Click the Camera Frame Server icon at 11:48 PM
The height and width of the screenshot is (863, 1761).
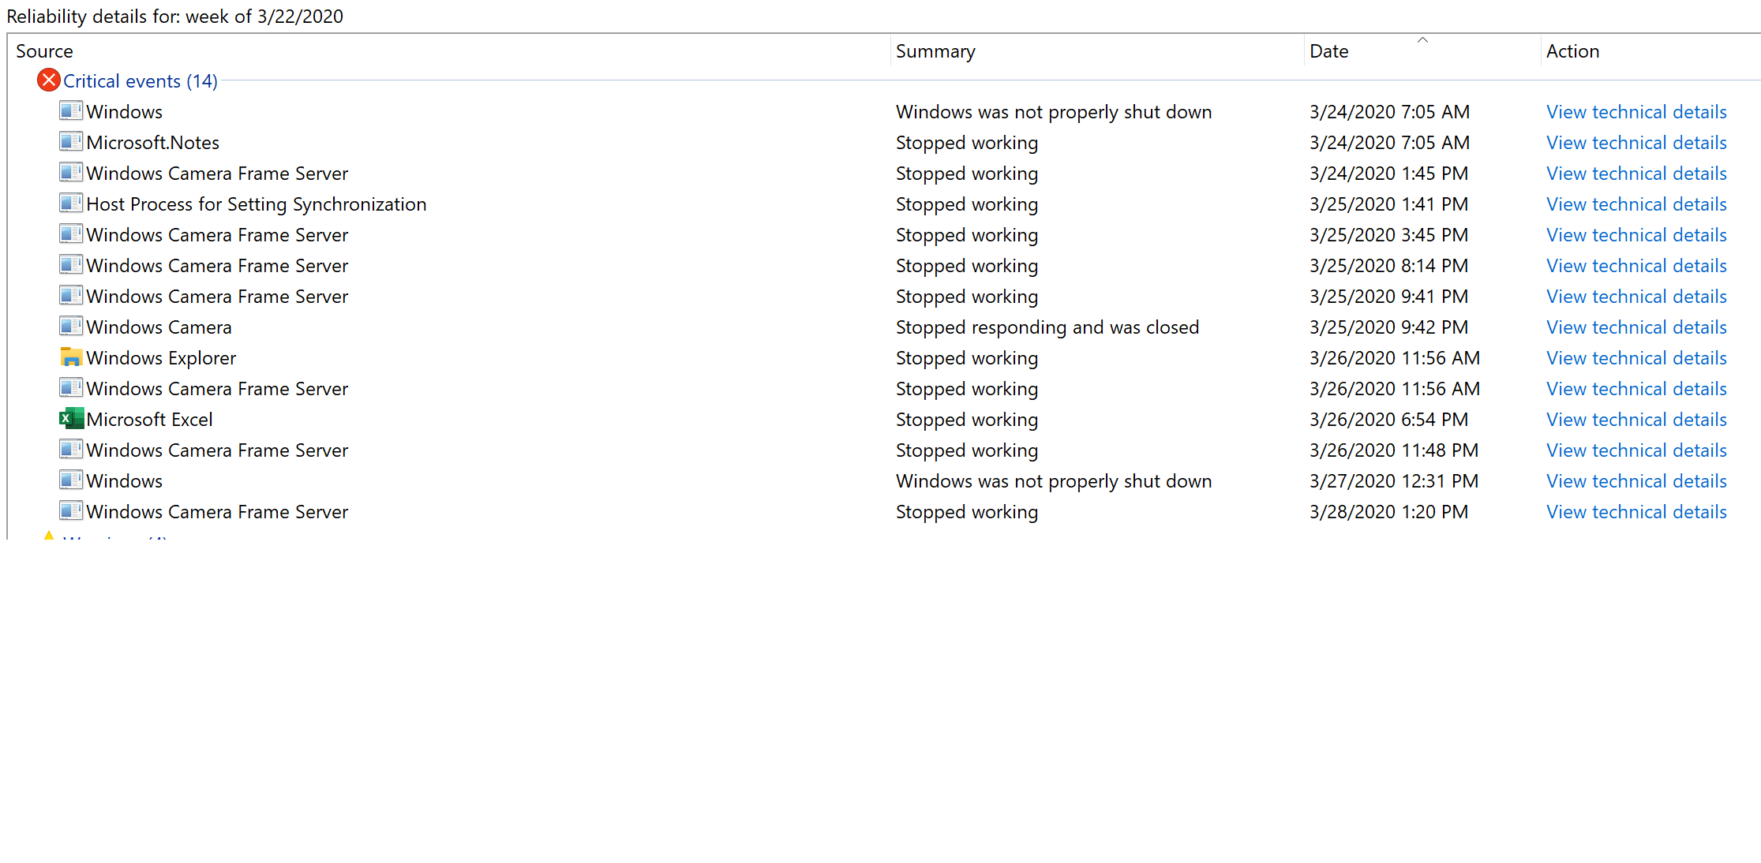pos(71,450)
